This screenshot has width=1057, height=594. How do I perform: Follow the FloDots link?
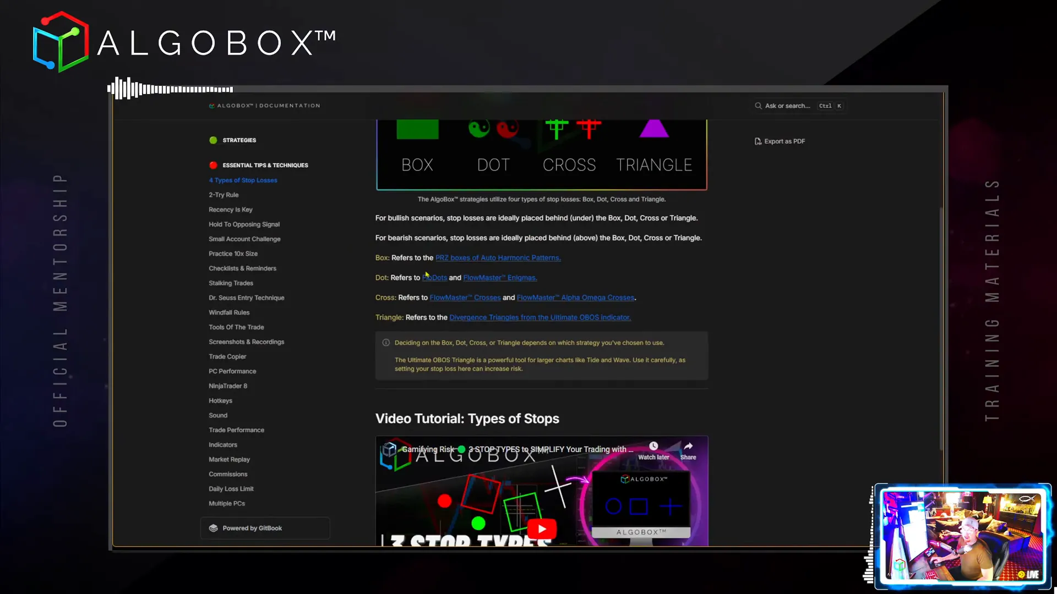(x=434, y=278)
